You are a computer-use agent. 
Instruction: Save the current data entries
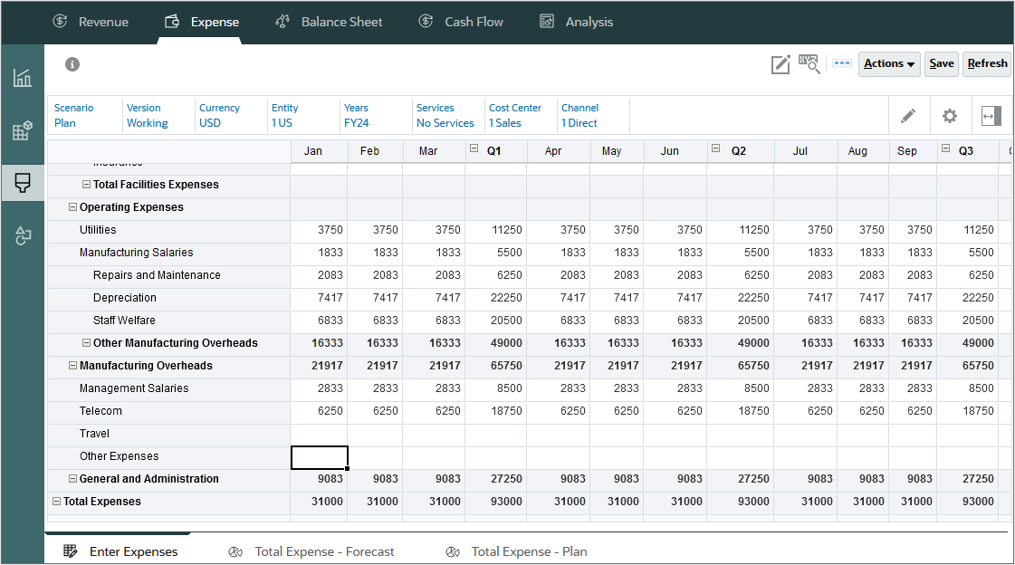[941, 63]
